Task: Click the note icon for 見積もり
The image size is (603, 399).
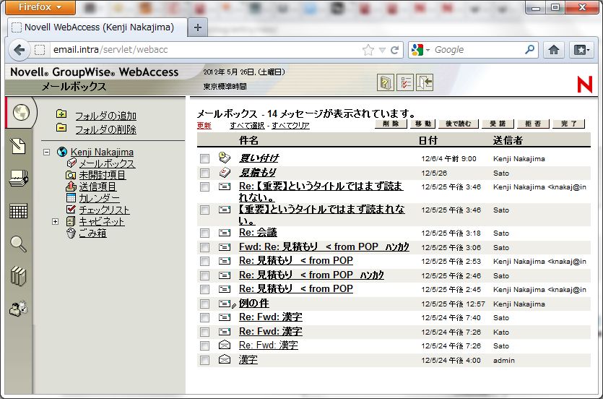Action: [x=224, y=172]
